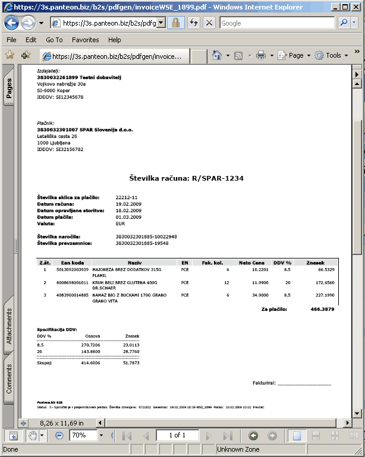365x457 pixels.
Task: Click the Add to Favorites icon
Action: click(26, 55)
